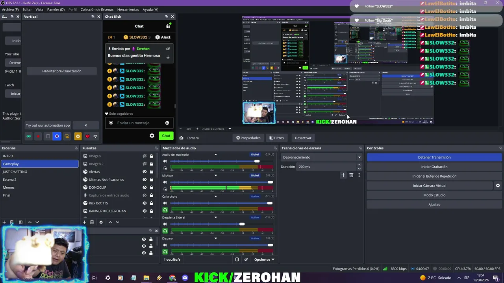Add a scene transition with plus
This screenshot has width=504, height=283.
click(343, 175)
